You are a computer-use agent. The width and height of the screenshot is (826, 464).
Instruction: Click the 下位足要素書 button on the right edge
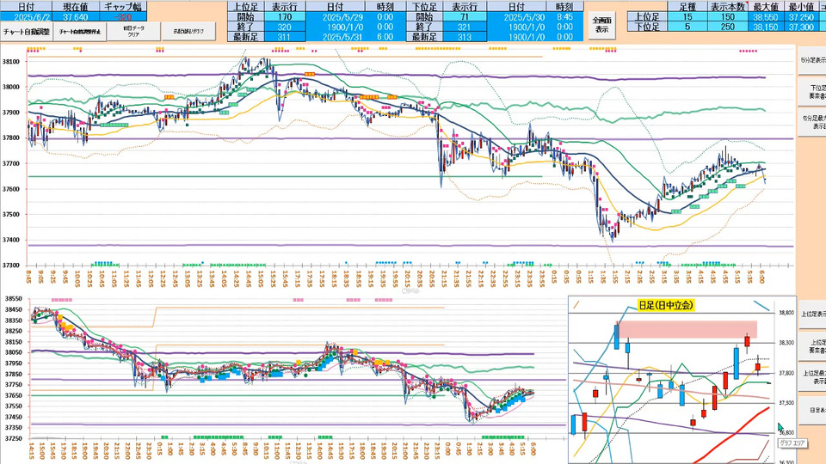point(811,92)
